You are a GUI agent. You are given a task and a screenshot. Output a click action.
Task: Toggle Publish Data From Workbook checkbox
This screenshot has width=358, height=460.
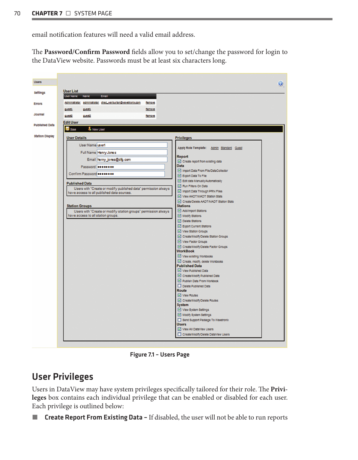(180, 281)
